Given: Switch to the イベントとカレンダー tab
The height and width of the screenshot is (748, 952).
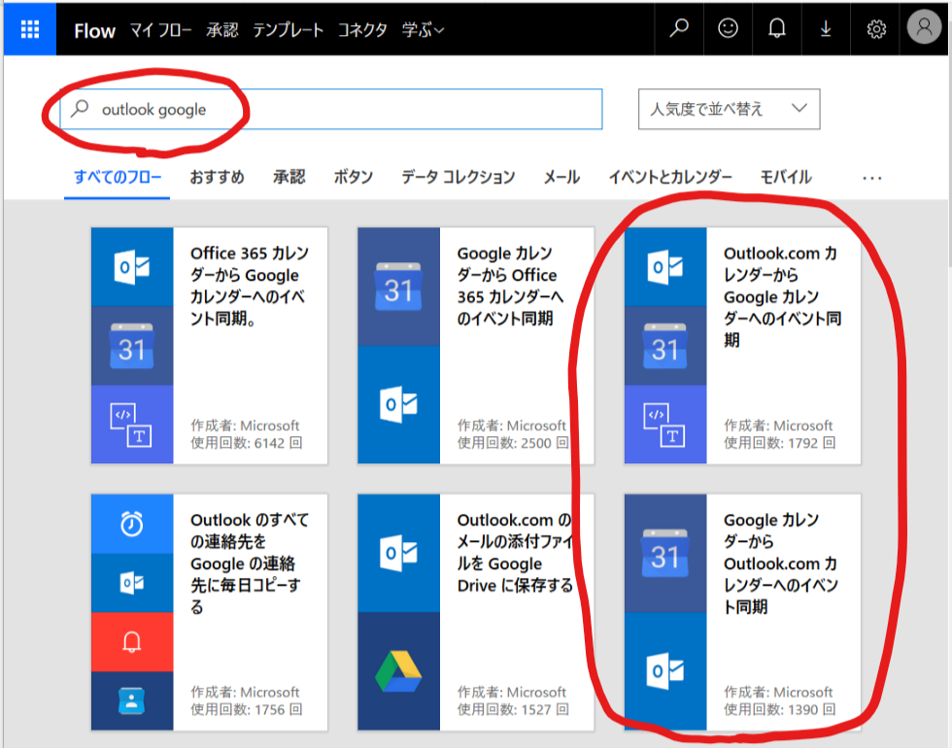Looking at the screenshot, I should click(x=670, y=177).
